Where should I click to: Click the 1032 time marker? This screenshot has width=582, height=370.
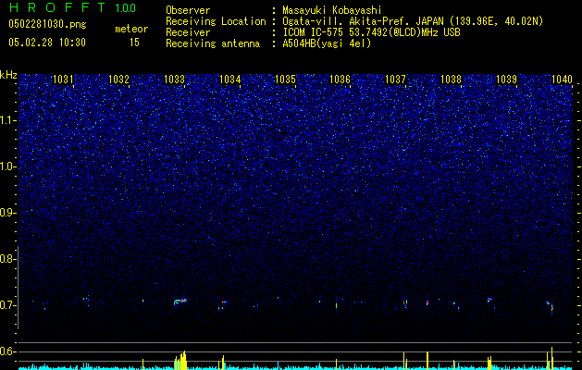118,80
